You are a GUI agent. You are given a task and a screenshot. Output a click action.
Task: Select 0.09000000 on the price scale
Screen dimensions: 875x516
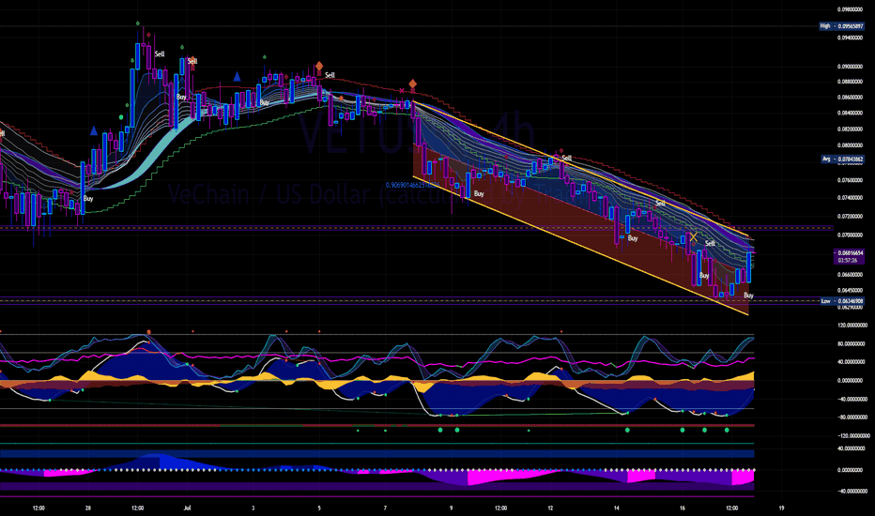[851, 67]
